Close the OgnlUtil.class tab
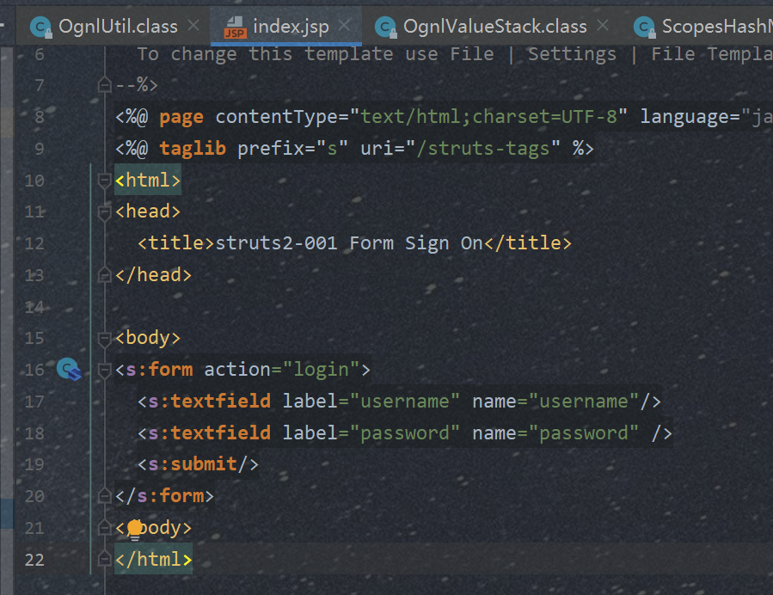The height and width of the screenshot is (595, 773). coord(193,26)
